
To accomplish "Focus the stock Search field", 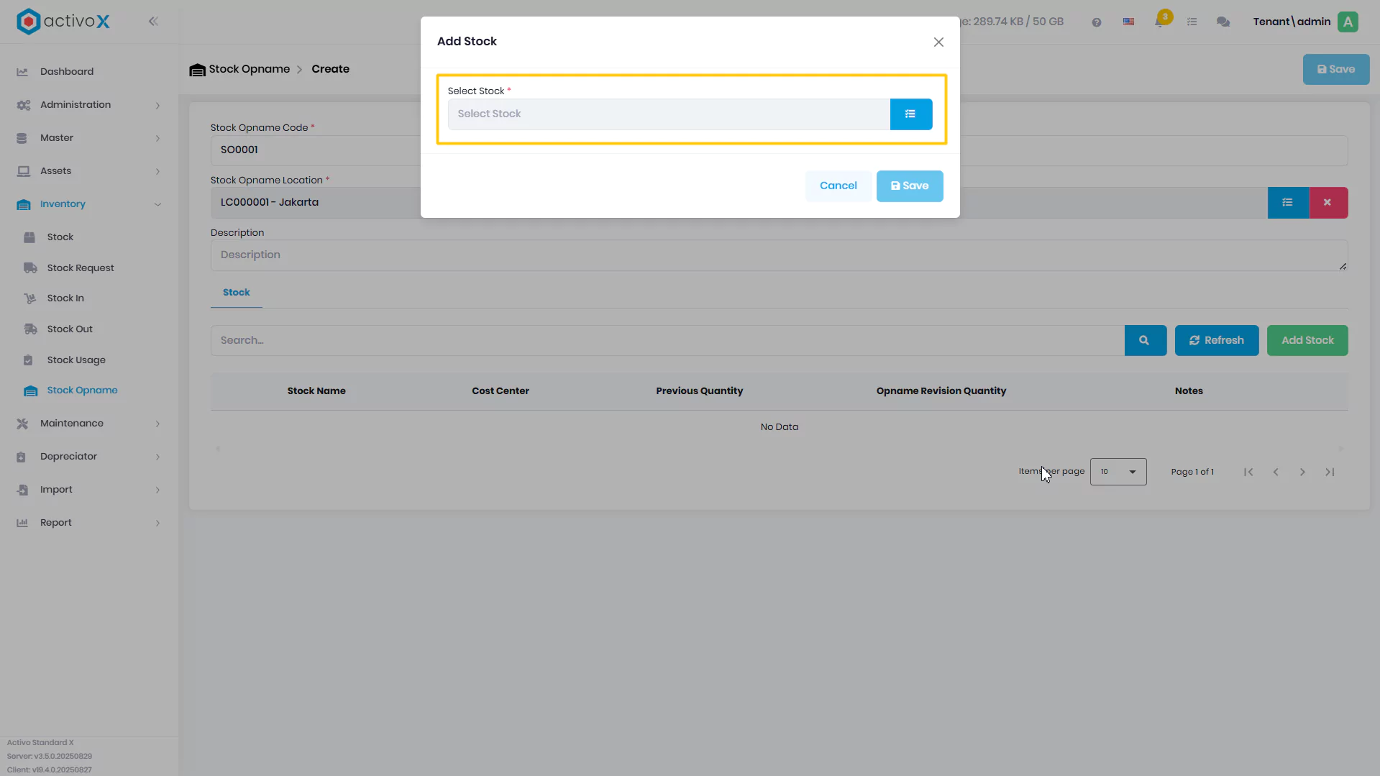I will [667, 341].
